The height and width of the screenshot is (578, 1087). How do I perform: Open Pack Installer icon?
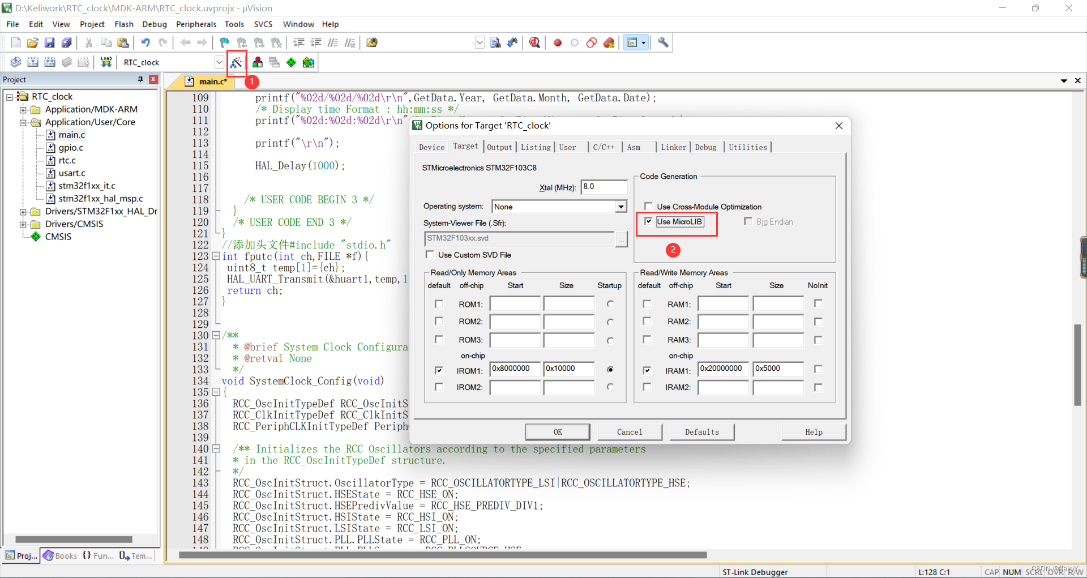pos(309,62)
